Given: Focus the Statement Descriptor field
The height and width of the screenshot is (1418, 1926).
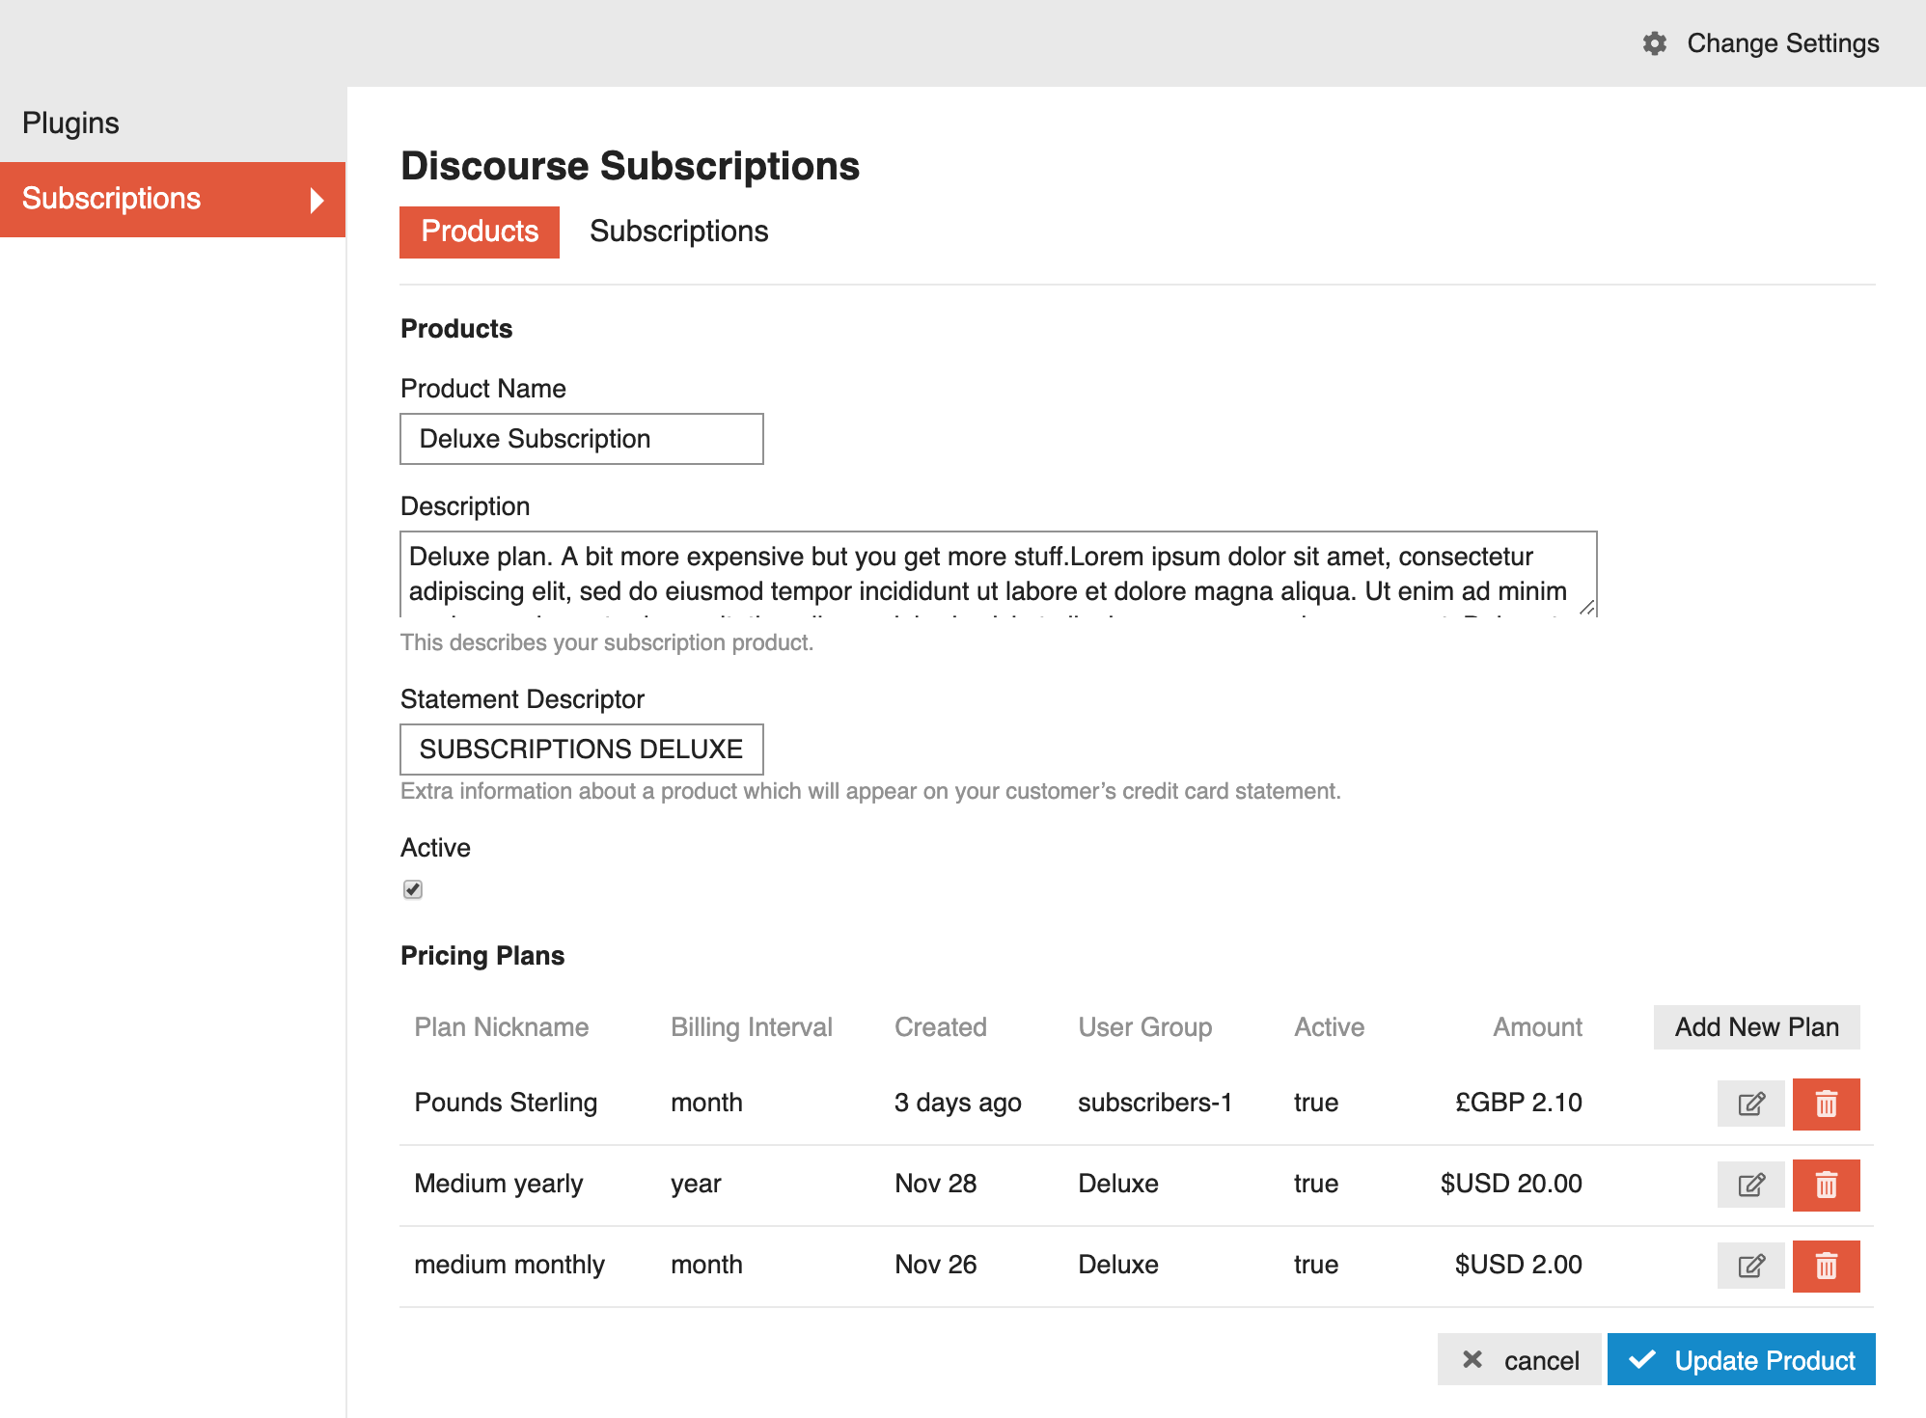Looking at the screenshot, I should [582, 750].
